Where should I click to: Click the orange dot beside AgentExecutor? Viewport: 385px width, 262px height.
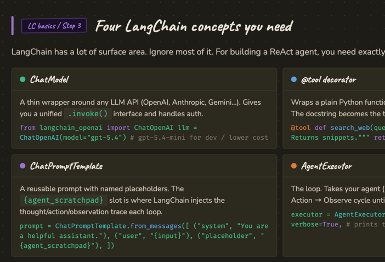coord(294,166)
